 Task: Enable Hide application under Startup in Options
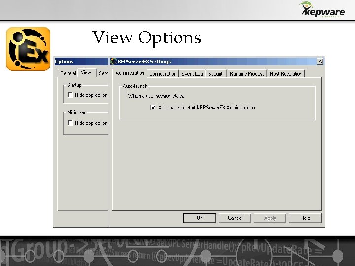[x=70, y=95]
